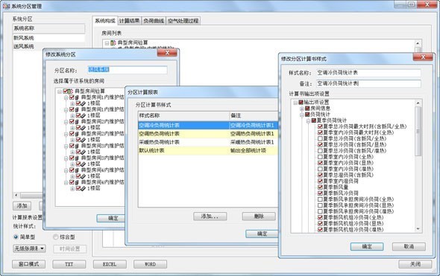Click building icon of 典型房间验算 in 修改系统分区 tree
Viewport: 440px width, 276px height.
pos(70,92)
